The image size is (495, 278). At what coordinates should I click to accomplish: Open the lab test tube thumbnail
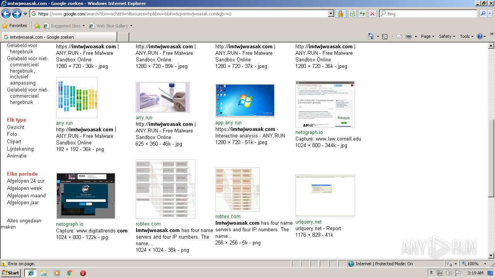pos(163,97)
